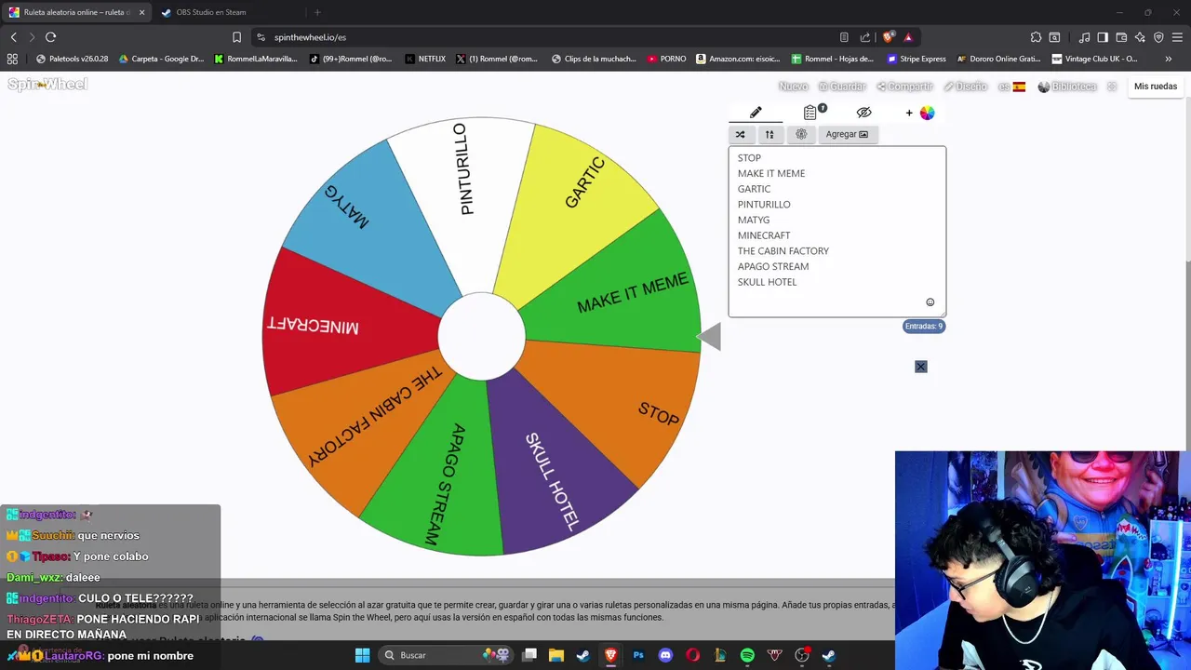Screen dimensions: 1191x670
Task: Bookmark this page icon
Action: click(x=236, y=37)
